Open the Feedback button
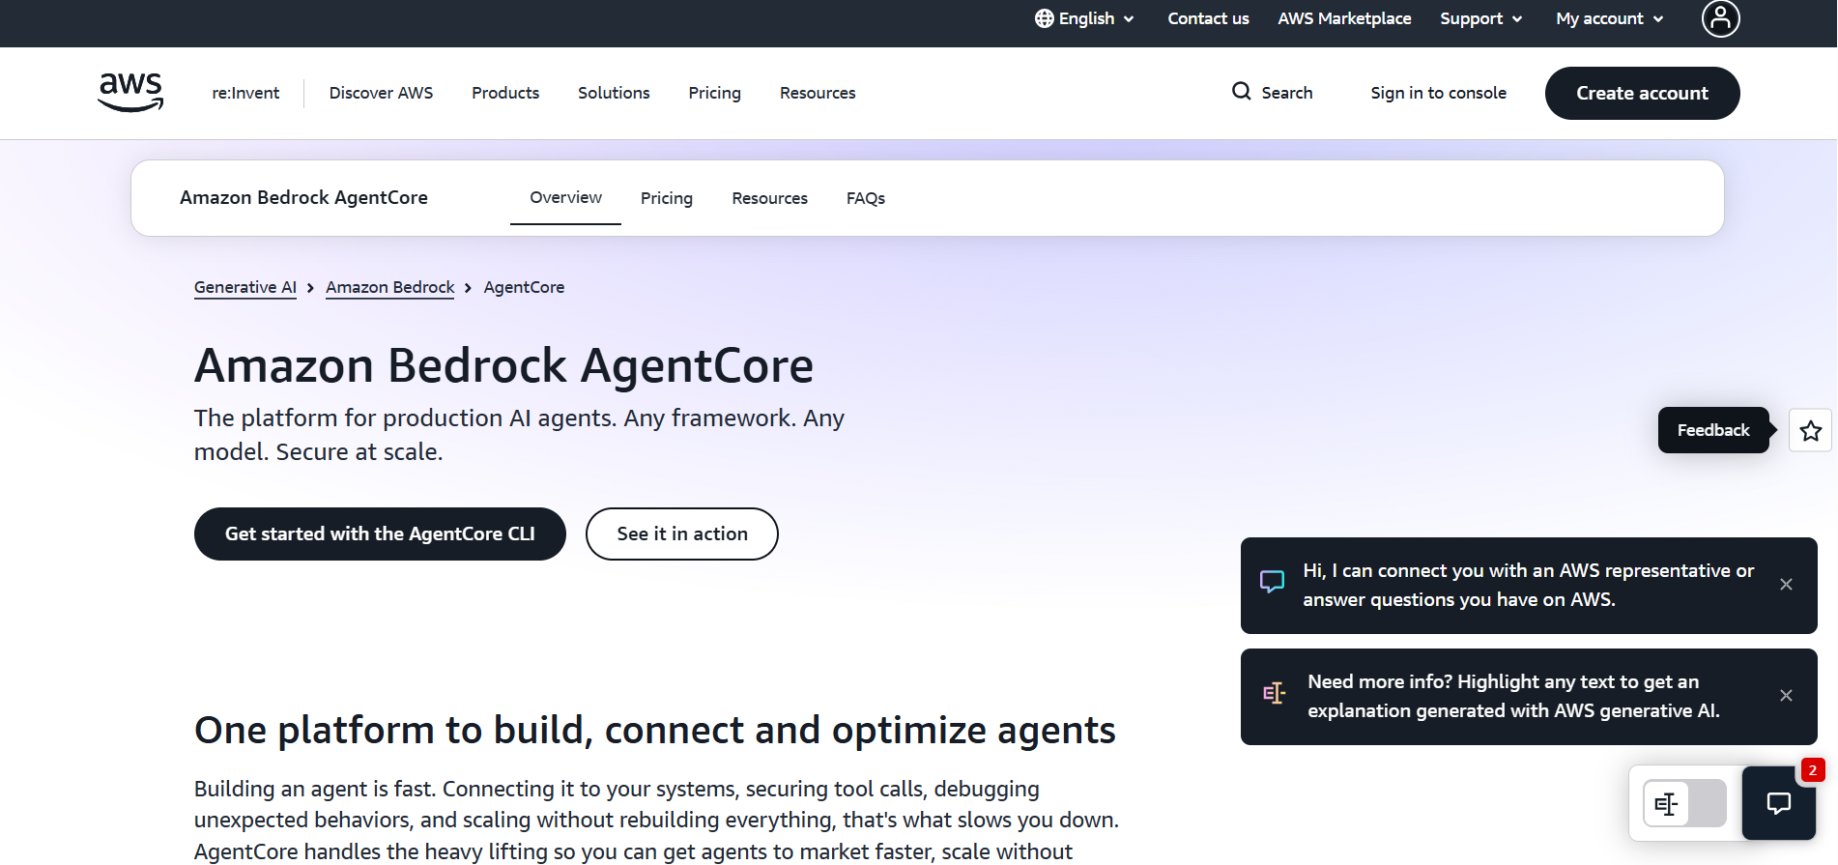The width and height of the screenshot is (1838, 865). pos(1713,430)
